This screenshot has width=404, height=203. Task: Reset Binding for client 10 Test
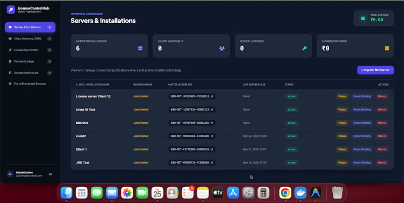pos(362,110)
